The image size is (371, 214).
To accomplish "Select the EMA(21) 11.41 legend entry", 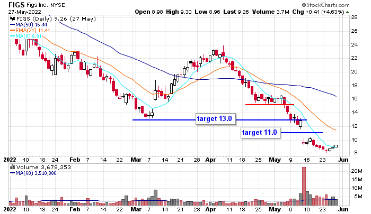I will [x=31, y=30].
